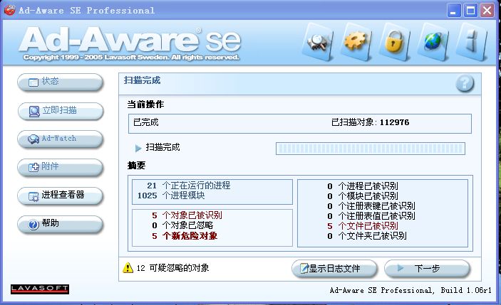Click the 21 个正在运行的进程 line
501x305 pixels.
(x=189, y=185)
